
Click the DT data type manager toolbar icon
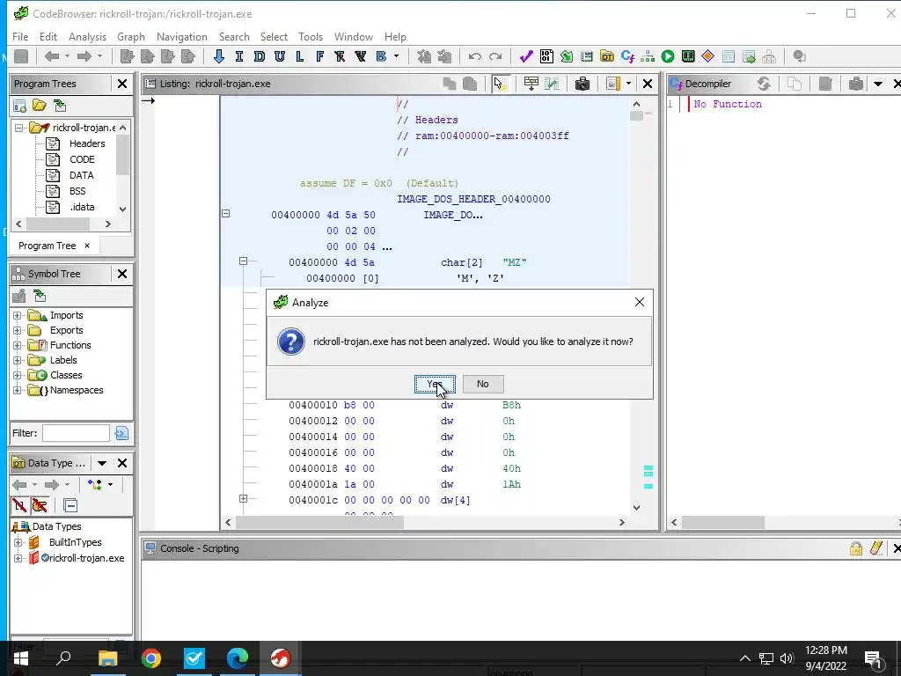point(607,56)
